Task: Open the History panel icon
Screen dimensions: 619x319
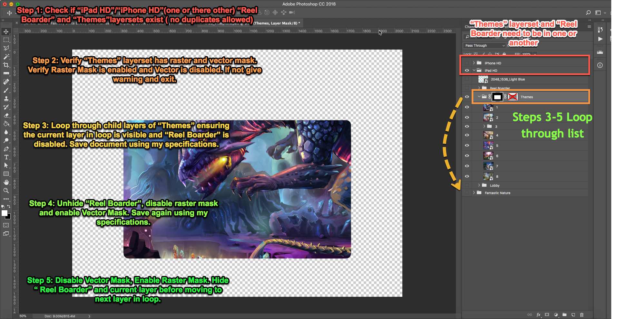Action: click(600, 30)
